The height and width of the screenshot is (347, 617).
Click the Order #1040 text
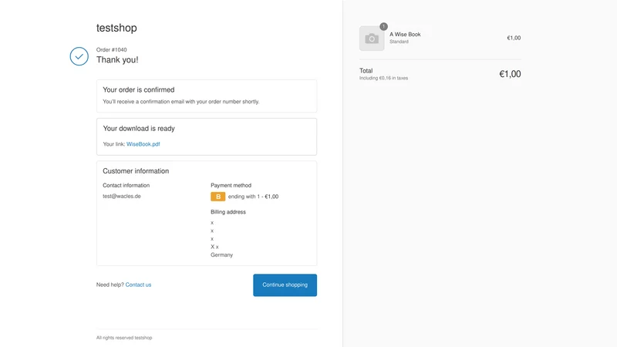point(111,49)
